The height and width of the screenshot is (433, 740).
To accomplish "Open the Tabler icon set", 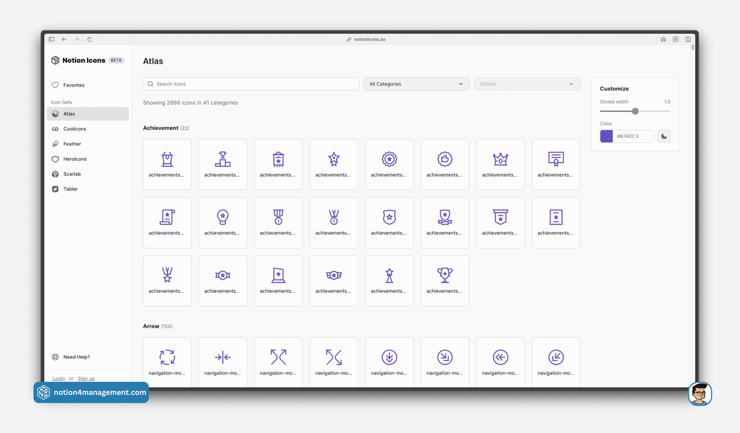I will (x=88, y=189).
